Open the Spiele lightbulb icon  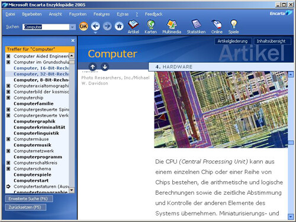233,27
